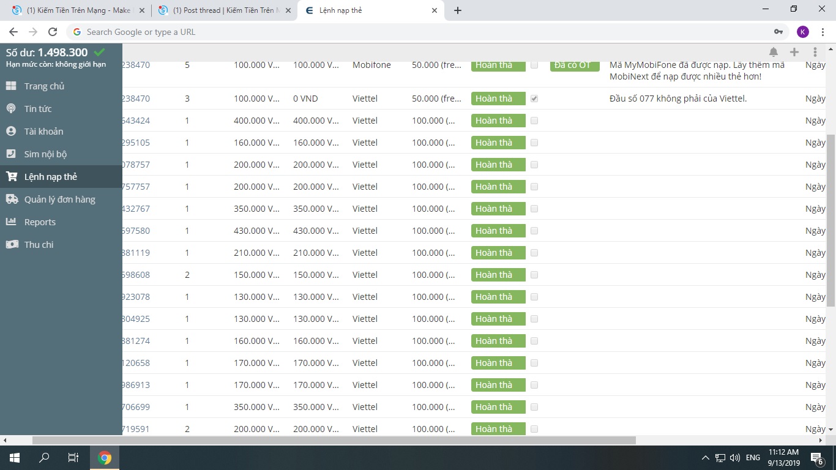Viewport: 836px width, 470px height.
Task: Switch to the Kiếm Tiền Trên Mạng - Make tab
Action: (x=78, y=10)
